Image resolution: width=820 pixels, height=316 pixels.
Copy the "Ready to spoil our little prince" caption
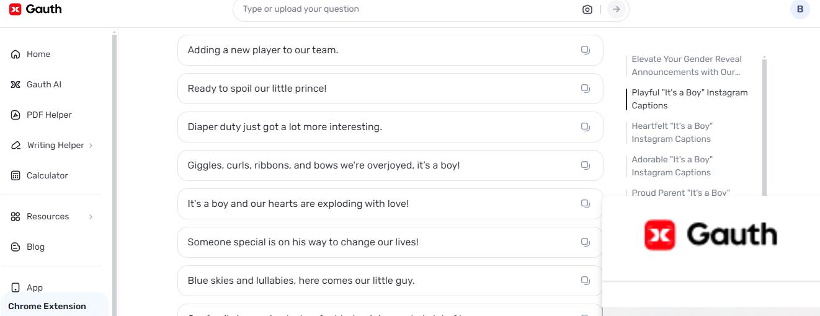coord(585,89)
